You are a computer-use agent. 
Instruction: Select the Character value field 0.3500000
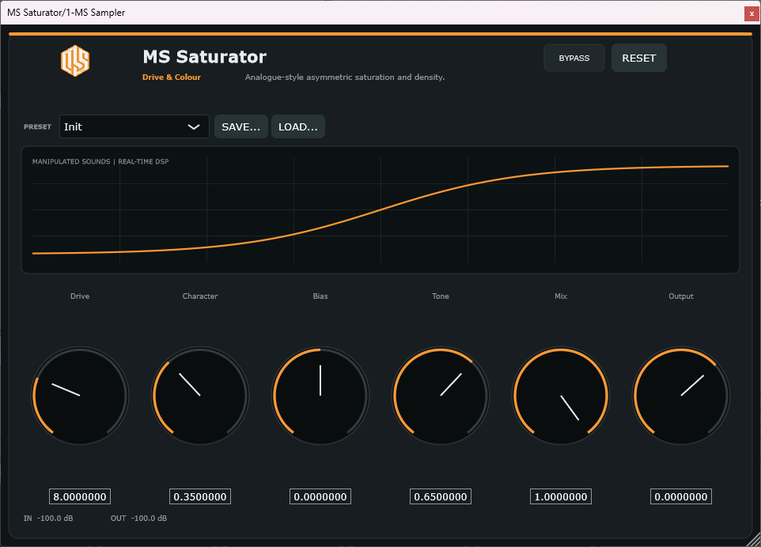coord(200,496)
